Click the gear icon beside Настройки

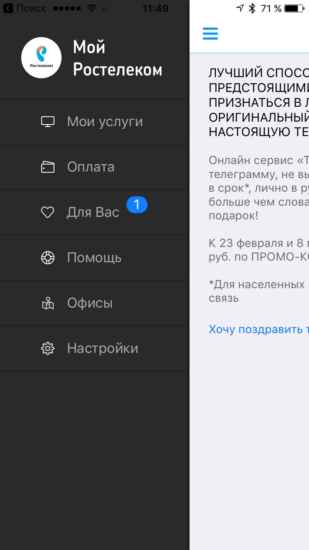click(x=48, y=348)
